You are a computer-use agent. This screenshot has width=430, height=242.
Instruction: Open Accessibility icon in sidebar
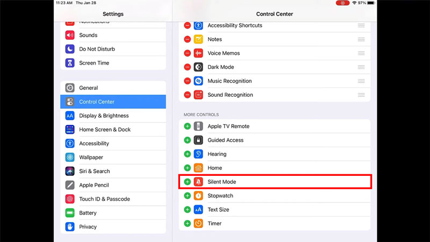coord(70,143)
